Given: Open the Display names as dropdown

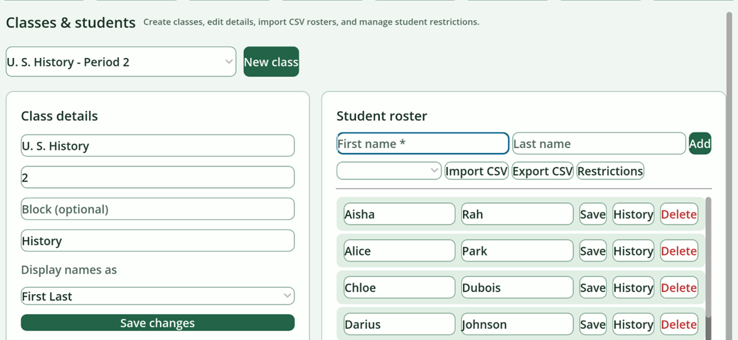Looking at the screenshot, I should (158, 297).
